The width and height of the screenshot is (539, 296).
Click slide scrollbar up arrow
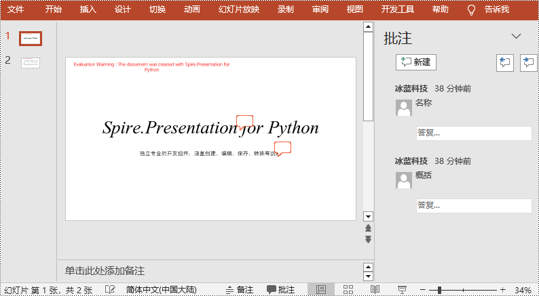(368, 26)
